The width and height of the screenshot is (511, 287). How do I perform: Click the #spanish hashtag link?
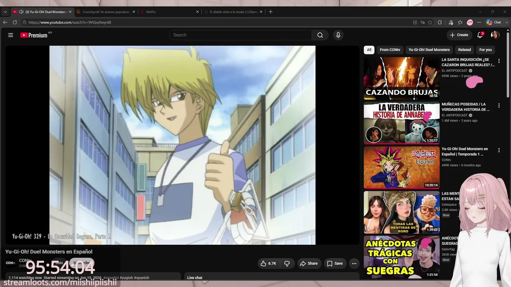tap(142, 278)
